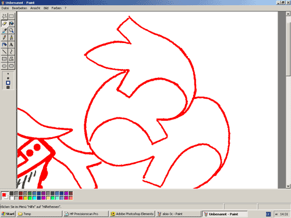Select the Fill With Color bucket tool
Image resolution: width=291 pixels, height=218 pixels.
[12, 23]
